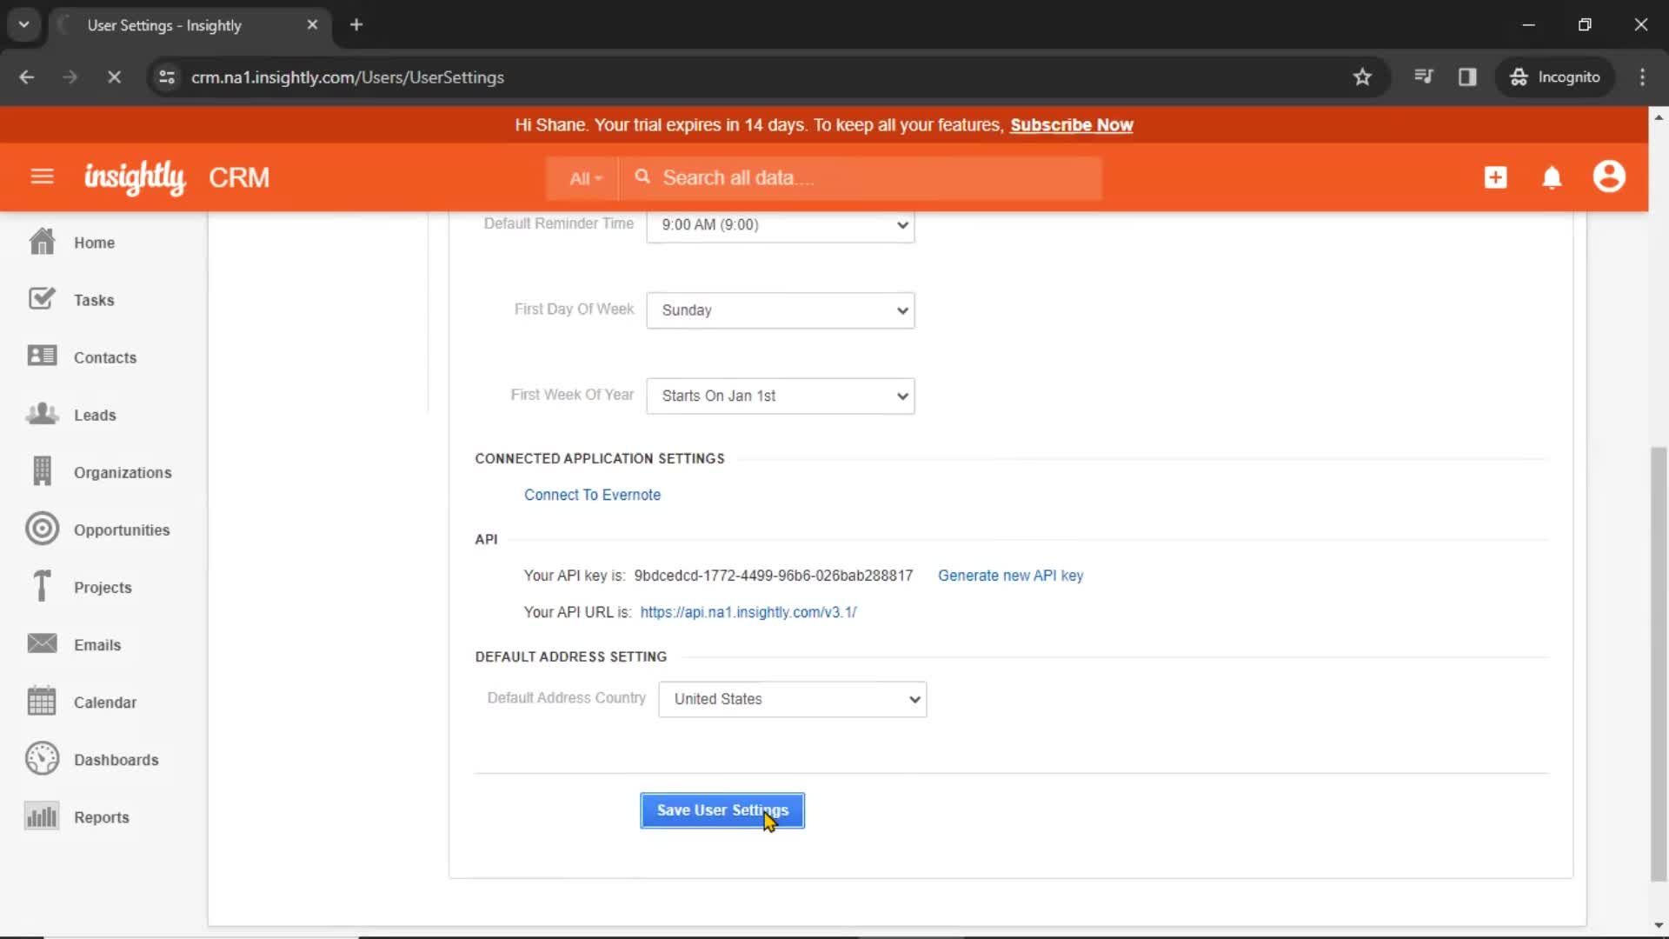Click the Opportunities target icon

(42, 529)
